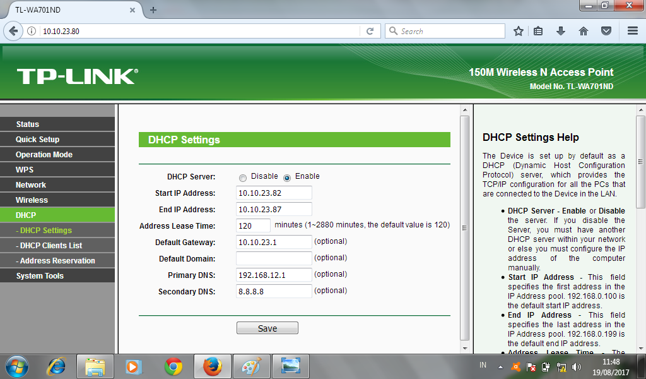
Task: Click the Firefox Search box
Action: click(x=445, y=31)
